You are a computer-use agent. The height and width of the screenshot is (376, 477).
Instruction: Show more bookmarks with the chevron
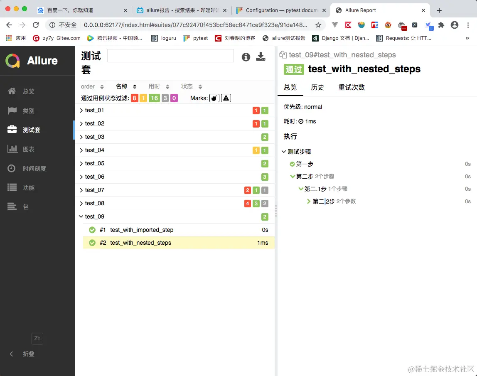pyautogui.click(x=467, y=38)
